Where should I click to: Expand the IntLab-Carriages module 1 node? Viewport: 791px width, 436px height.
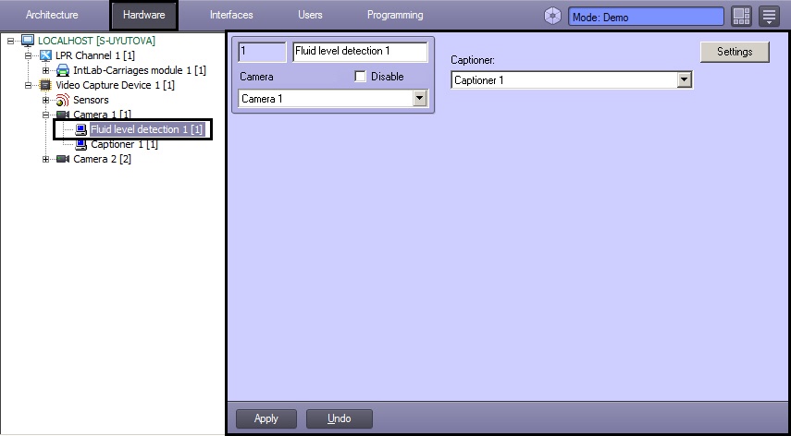(46, 70)
